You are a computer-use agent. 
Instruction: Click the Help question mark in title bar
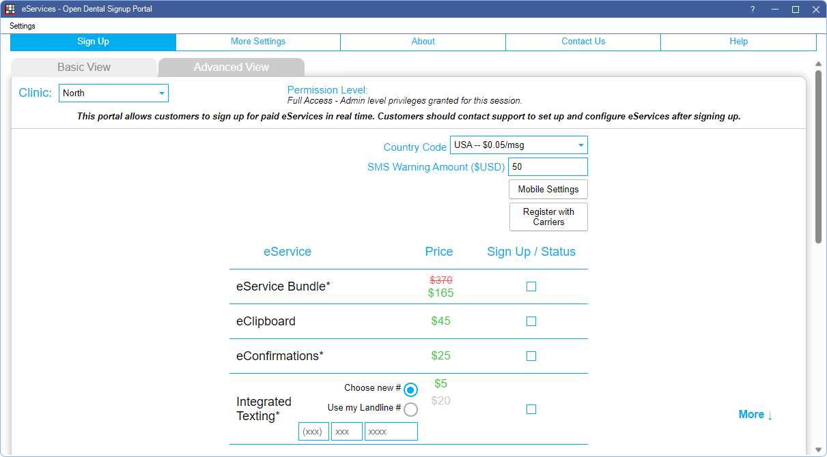753,10
